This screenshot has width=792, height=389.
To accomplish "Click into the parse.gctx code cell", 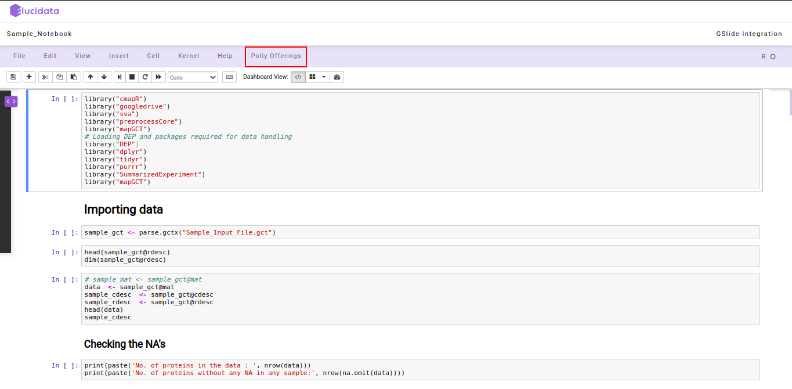I will click(421, 232).
